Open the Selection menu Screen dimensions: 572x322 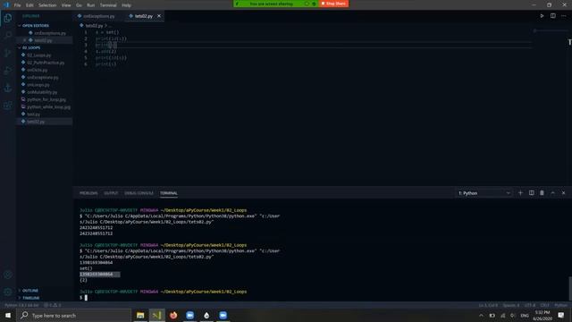tap(47, 5)
